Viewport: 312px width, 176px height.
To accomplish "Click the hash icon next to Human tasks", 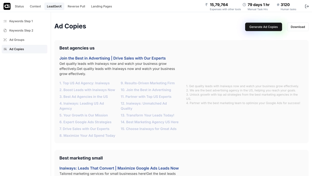I will point(278,4).
